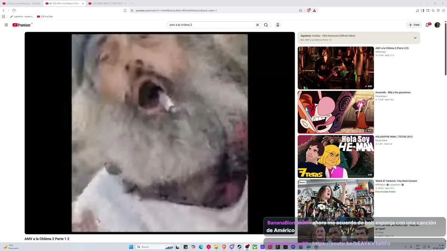This screenshot has height=251, width=447.
Task: Close the AMV a la Chilena 2 tab
Action: pyautogui.click(x=83, y=3)
